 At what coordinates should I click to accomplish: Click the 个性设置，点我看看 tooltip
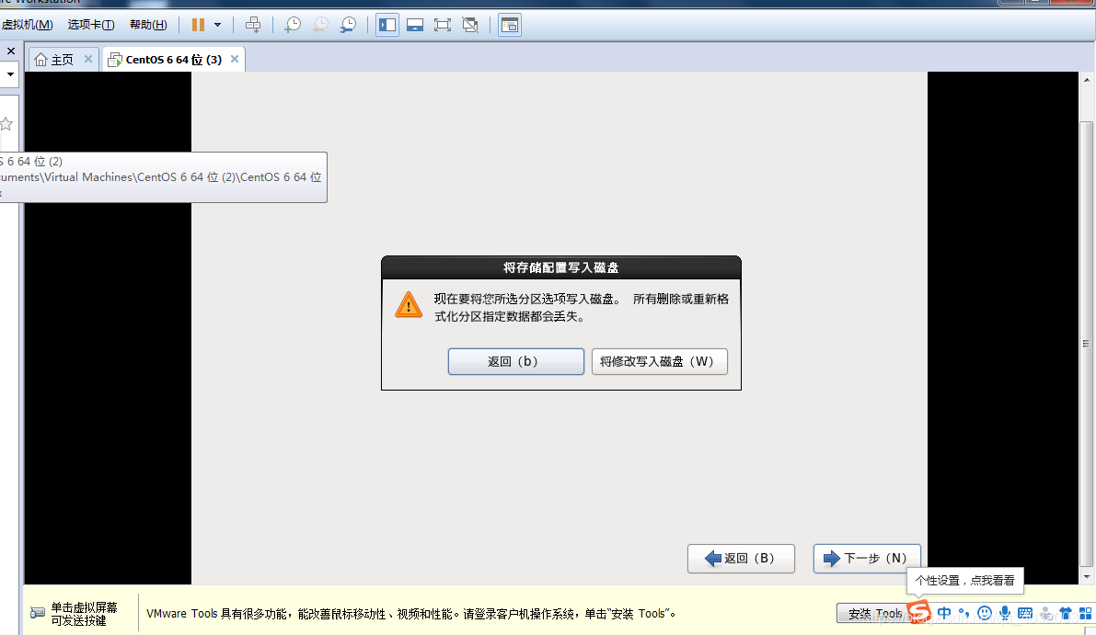(964, 580)
